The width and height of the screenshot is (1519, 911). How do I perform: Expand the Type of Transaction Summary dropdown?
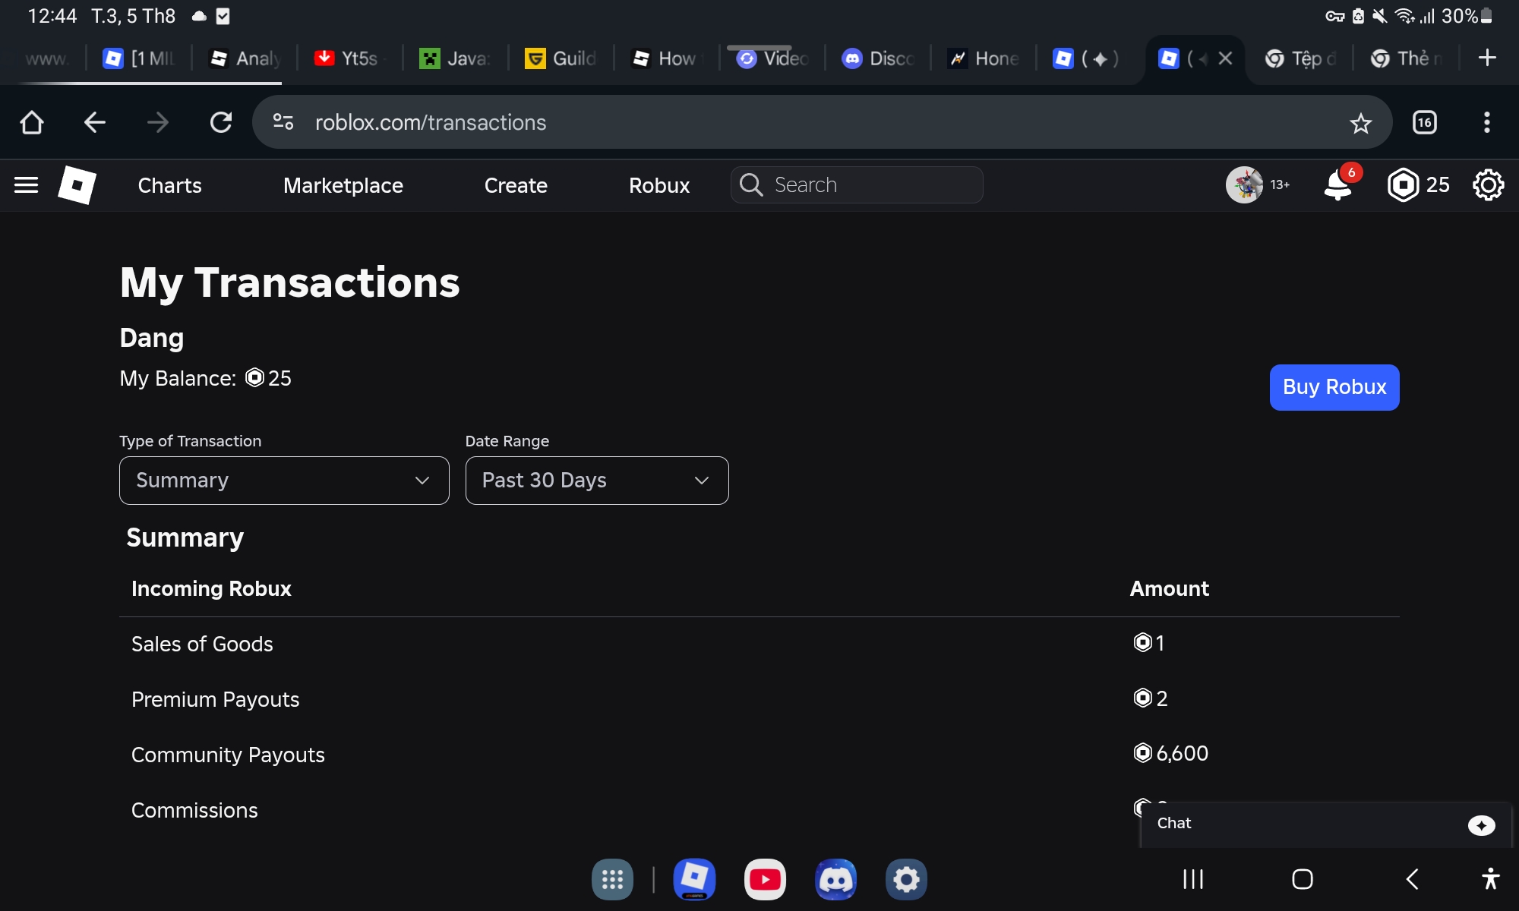point(284,481)
